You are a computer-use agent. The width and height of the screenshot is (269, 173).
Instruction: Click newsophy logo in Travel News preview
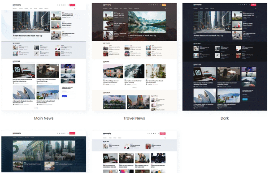tap(107, 5)
